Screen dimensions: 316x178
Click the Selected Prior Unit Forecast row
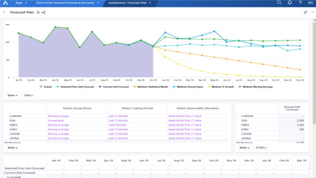coord(25,168)
